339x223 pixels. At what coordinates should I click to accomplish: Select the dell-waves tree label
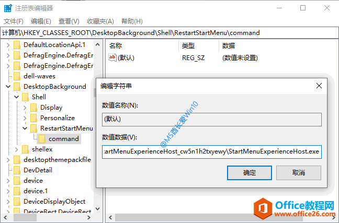pyautogui.click(x=39, y=76)
